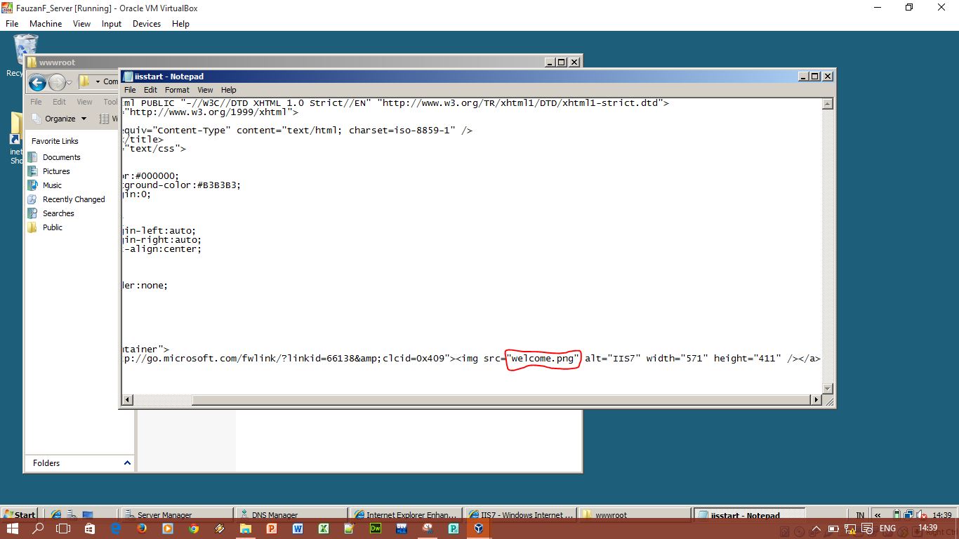The width and height of the screenshot is (959, 539).
Task: Open Public in Favorite Links
Action: pos(53,227)
